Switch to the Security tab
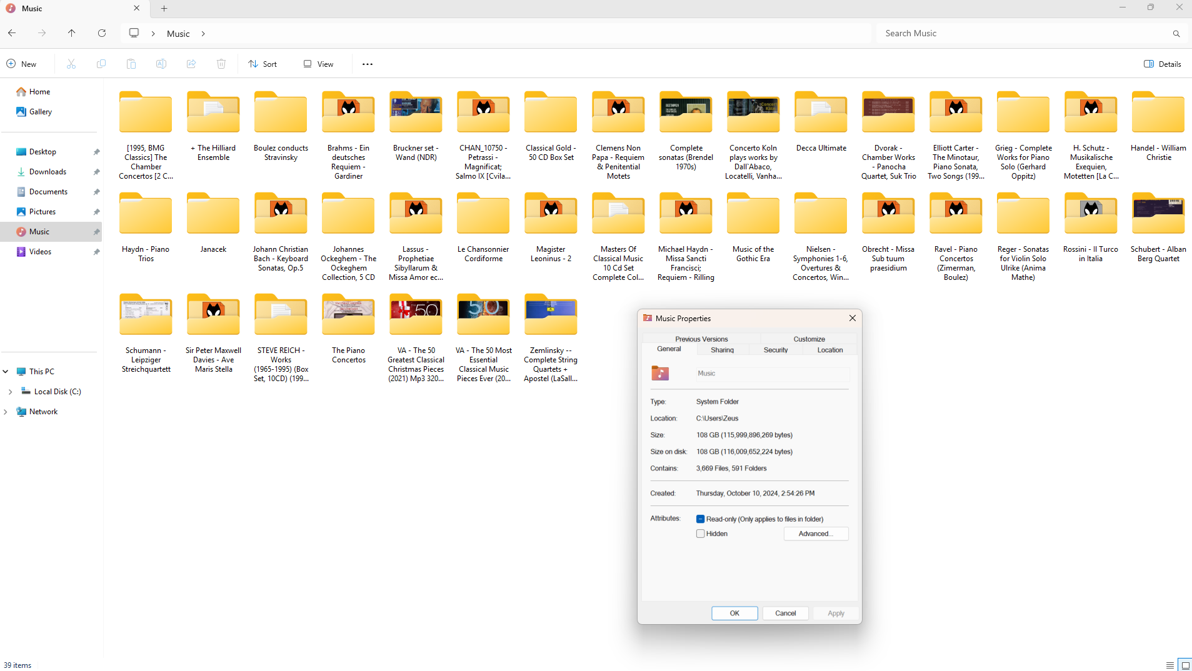 tap(776, 350)
